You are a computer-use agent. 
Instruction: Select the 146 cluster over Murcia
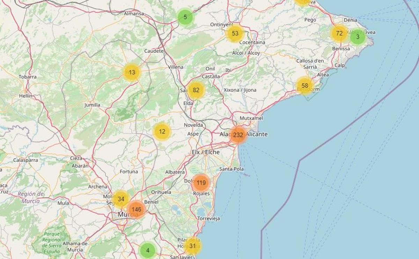pyautogui.click(x=137, y=210)
